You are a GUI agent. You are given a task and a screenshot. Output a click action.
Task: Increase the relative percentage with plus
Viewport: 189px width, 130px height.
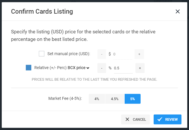[140, 68]
